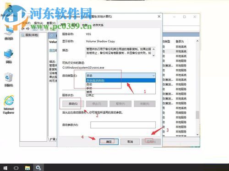The width and height of the screenshot is (229, 171).
Task: Switch to the 依存关系 tab
Action: click(98, 25)
